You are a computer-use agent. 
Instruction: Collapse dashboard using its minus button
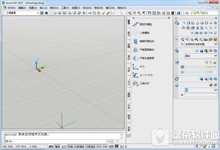(x=176, y=18)
